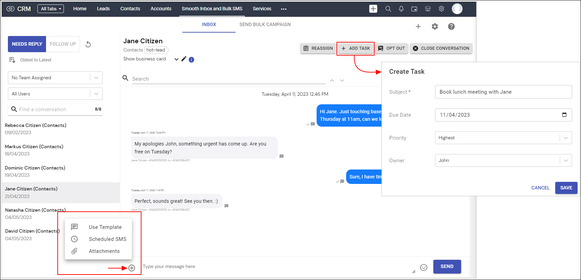Viewport: 581px width, 280px height.
Task: Switch to SEND BULK CAMPAIGN tab
Action: [x=265, y=24]
